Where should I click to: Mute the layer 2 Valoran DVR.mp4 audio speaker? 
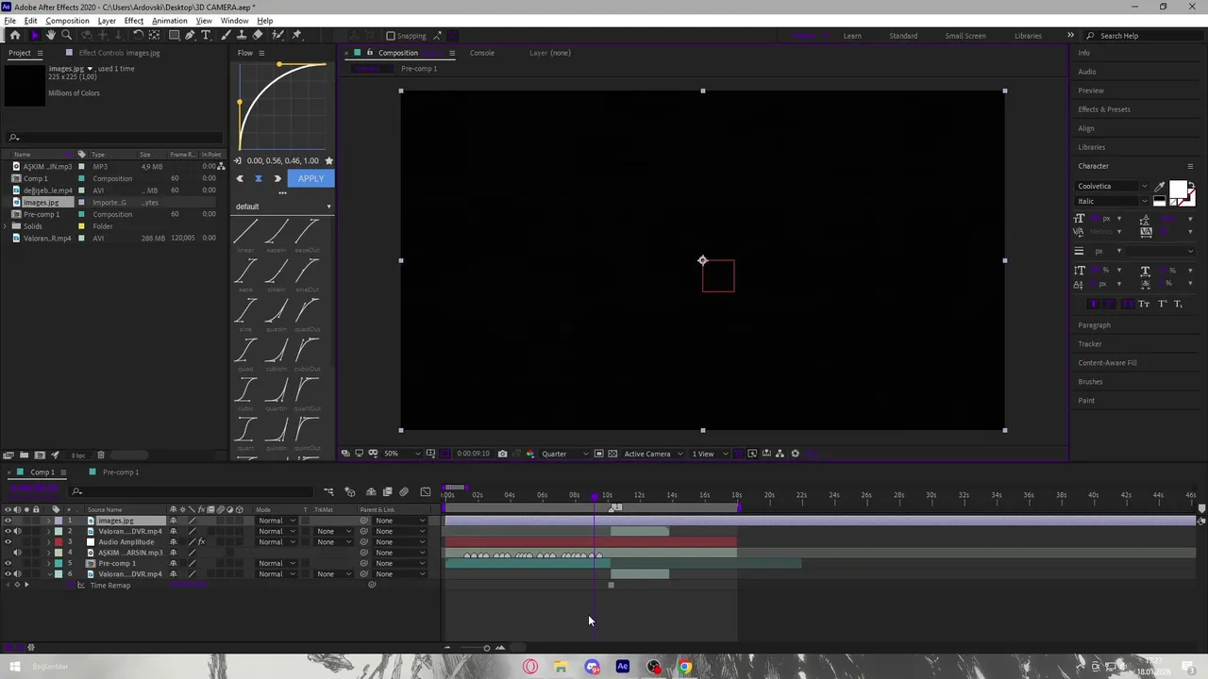click(17, 532)
